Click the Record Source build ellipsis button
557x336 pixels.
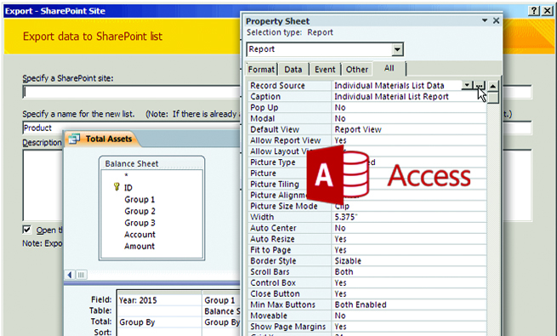480,86
